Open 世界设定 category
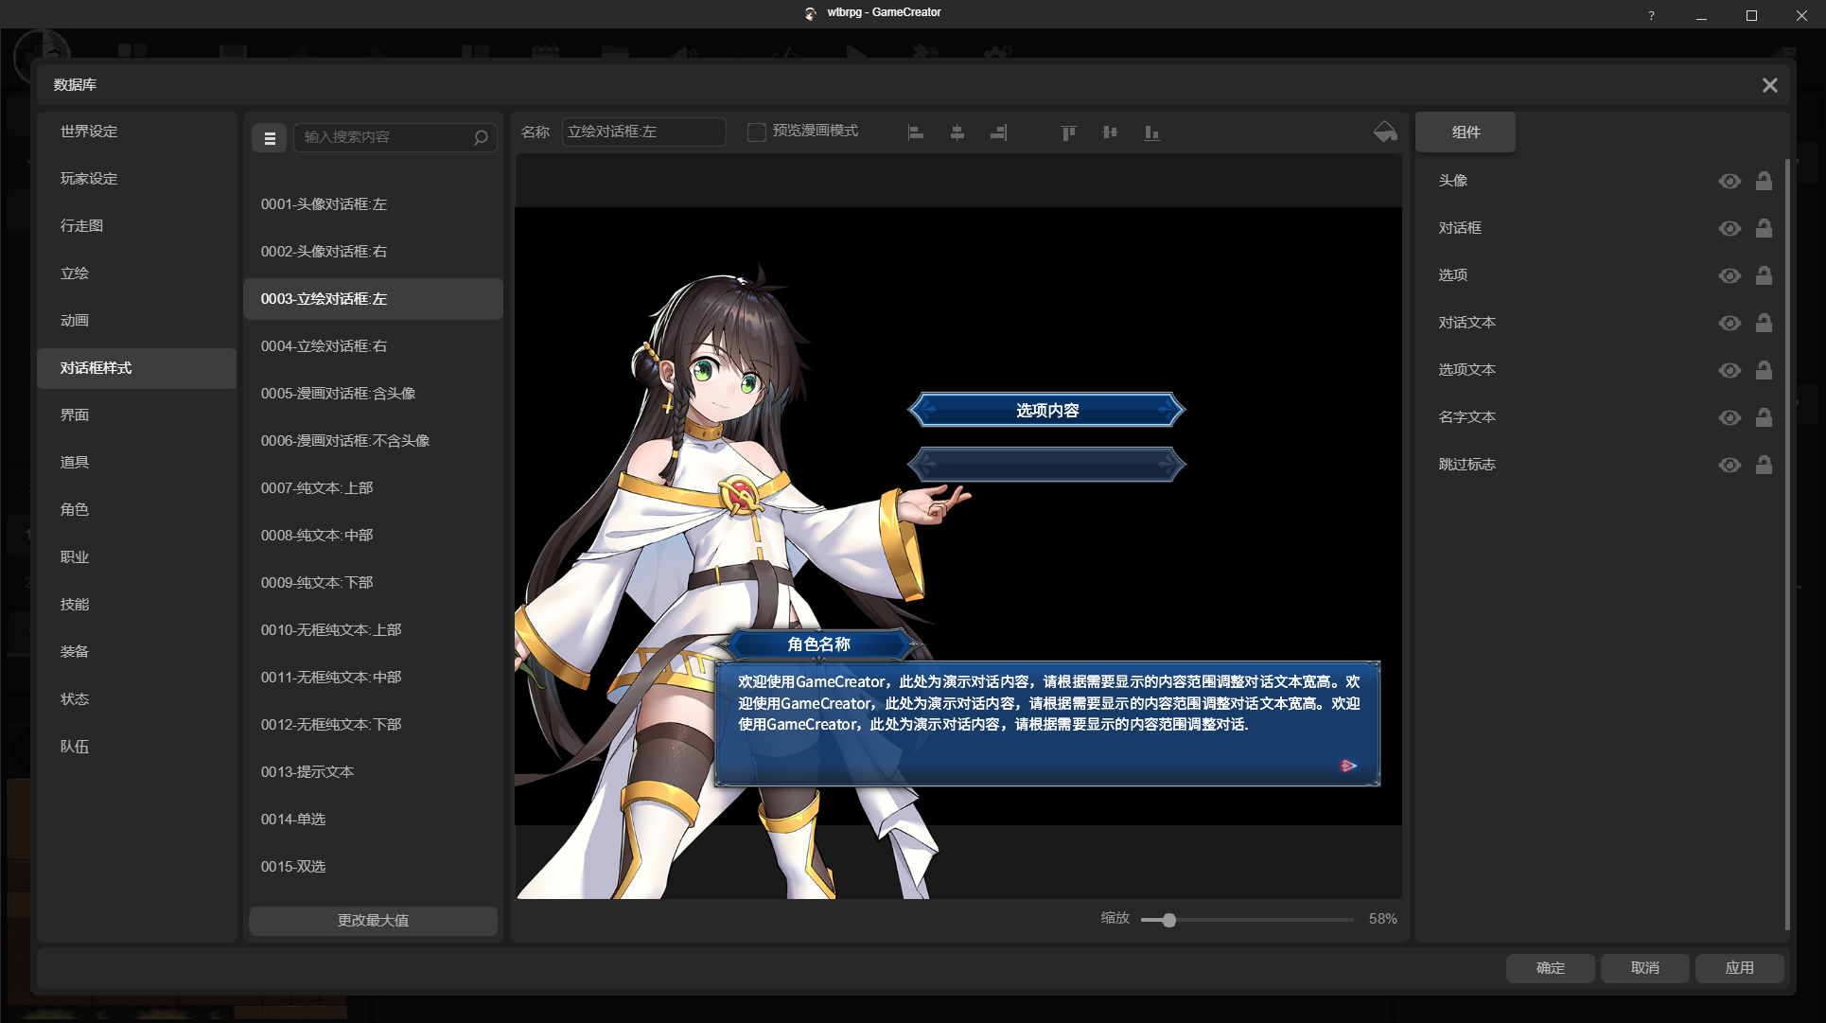The width and height of the screenshot is (1826, 1023). coord(136,132)
